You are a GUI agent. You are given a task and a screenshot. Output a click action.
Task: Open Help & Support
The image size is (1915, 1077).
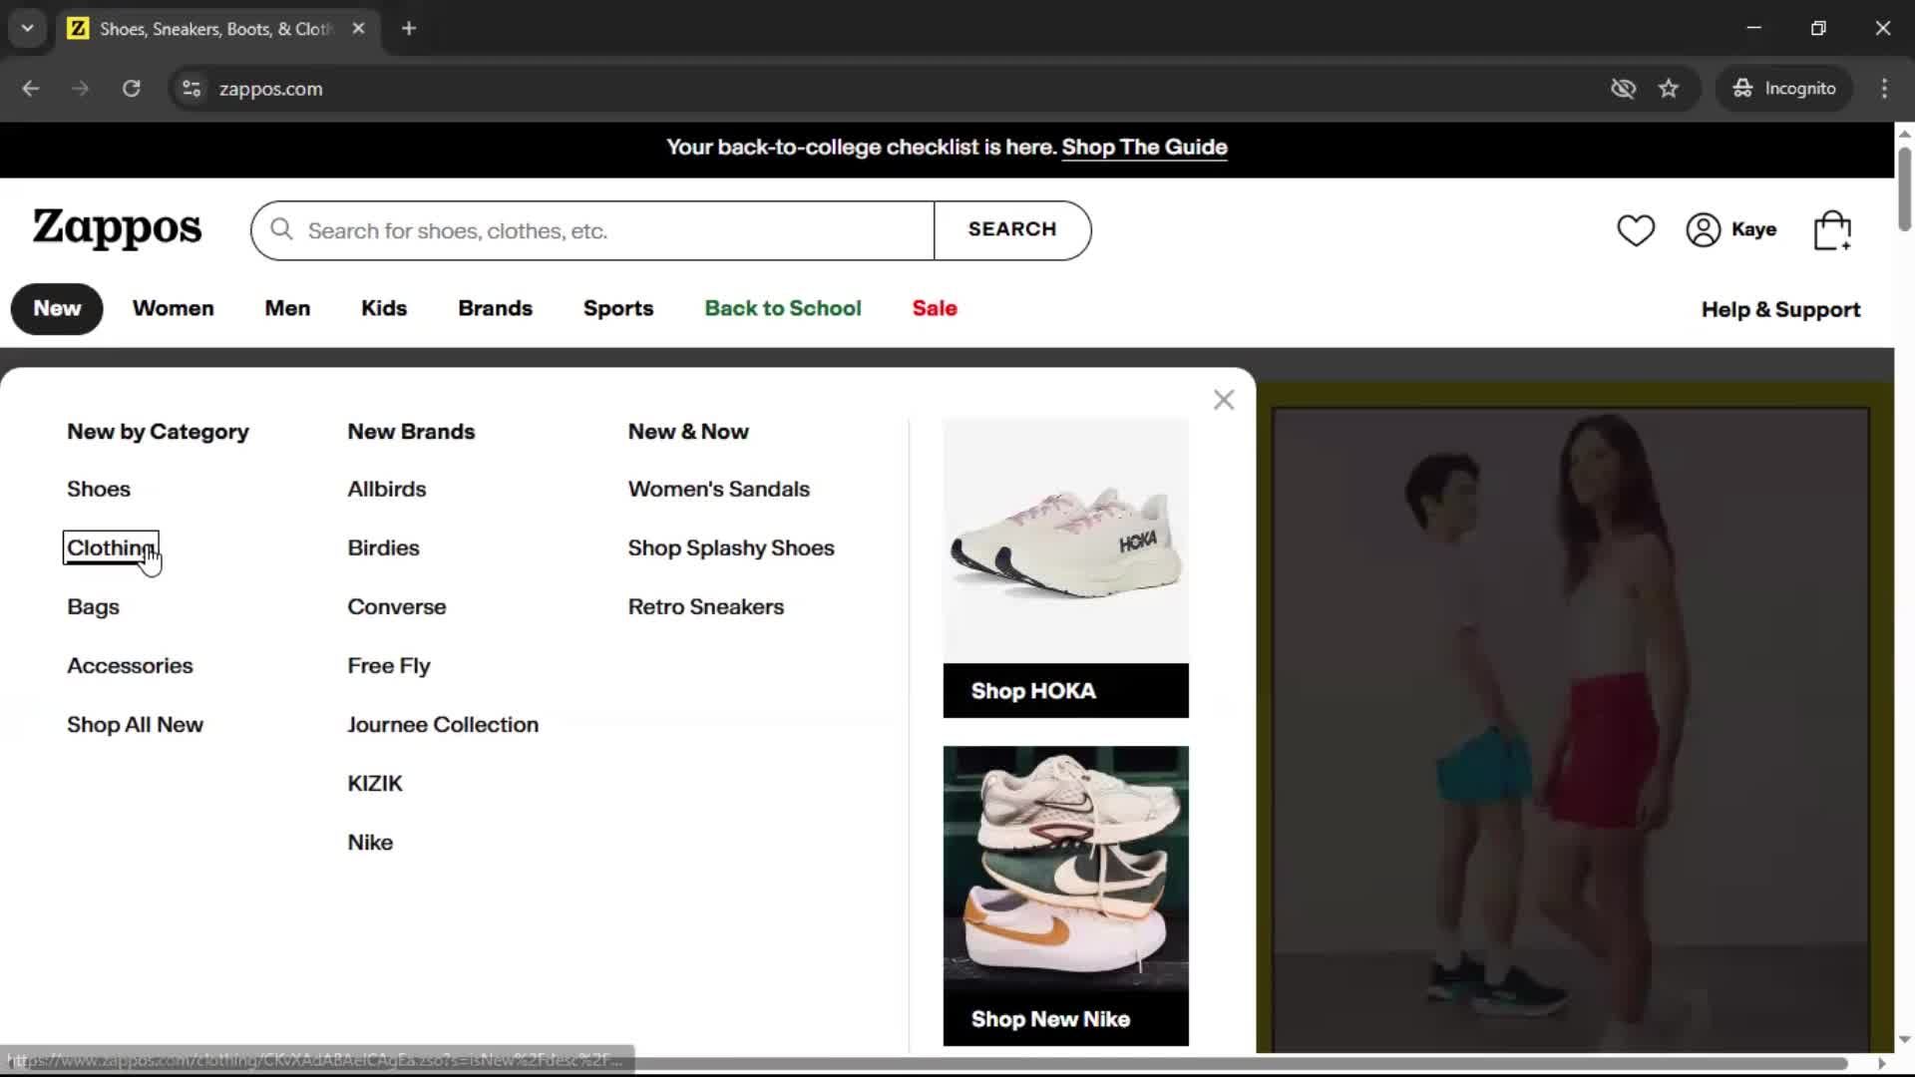click(1780, 309)
